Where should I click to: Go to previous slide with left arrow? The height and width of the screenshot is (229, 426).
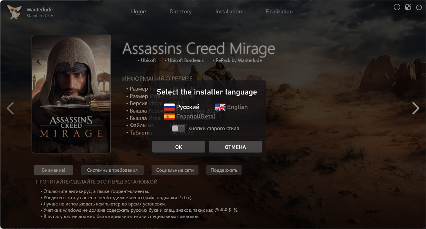pyautogui.click(x=10, y=108)
